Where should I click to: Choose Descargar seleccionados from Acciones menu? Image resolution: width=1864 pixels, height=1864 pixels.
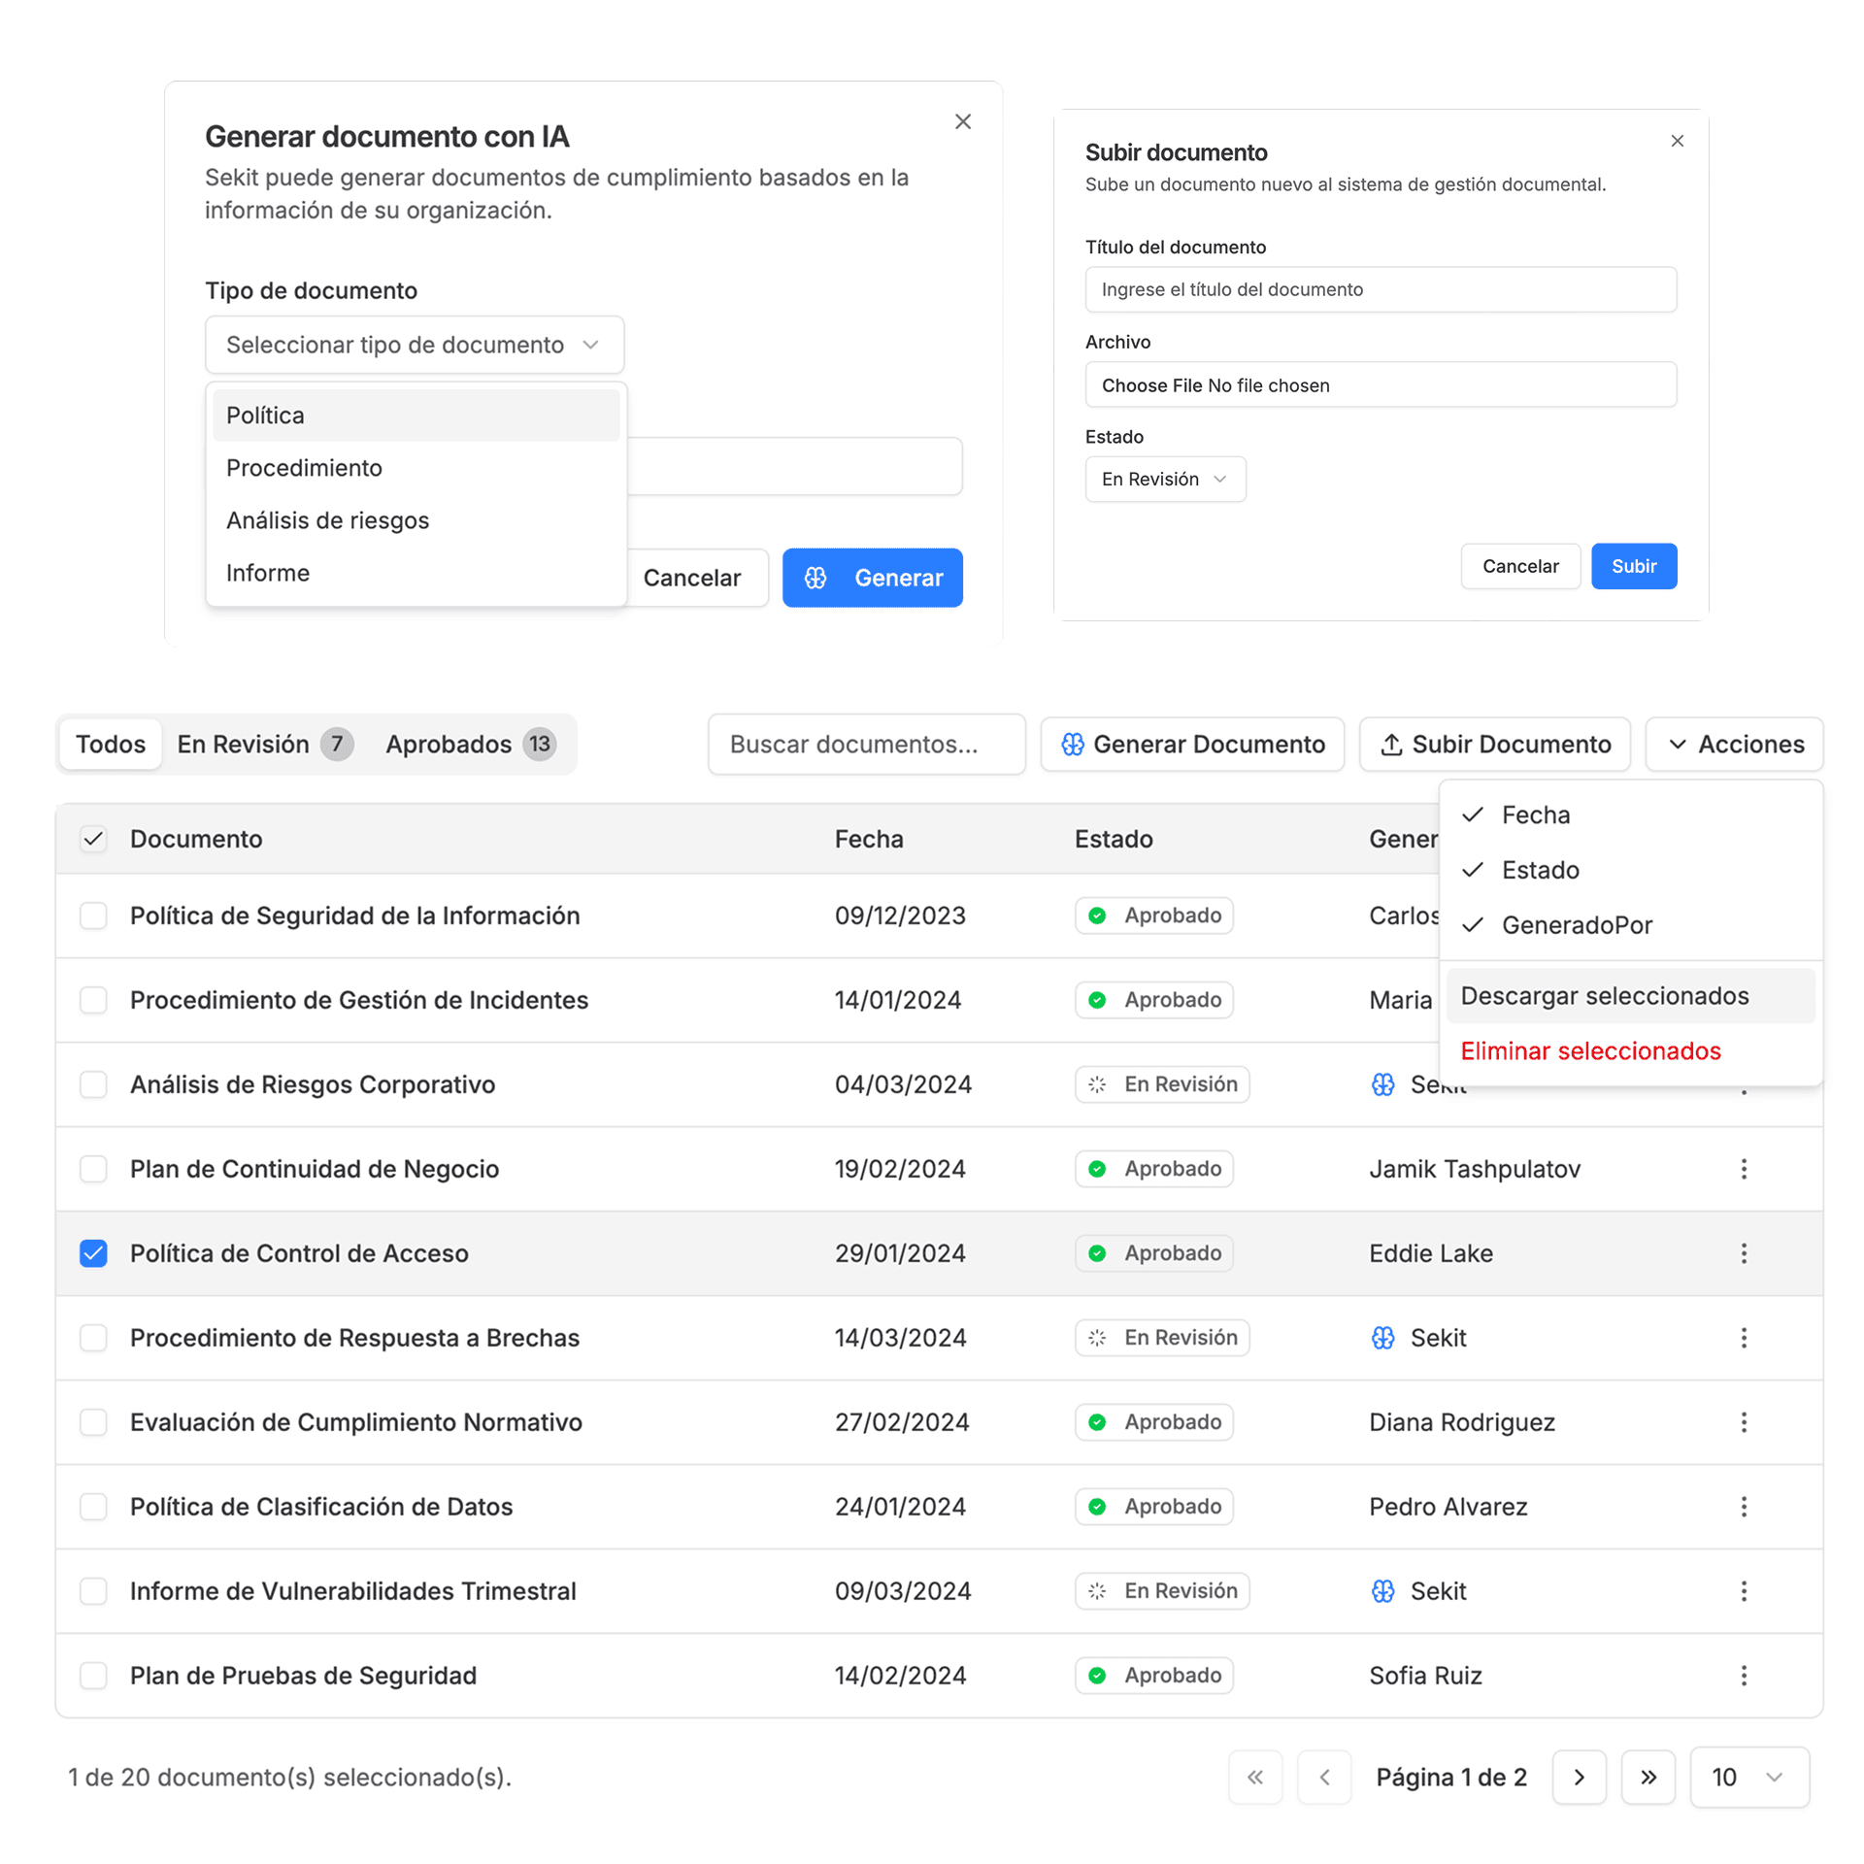1604,996
